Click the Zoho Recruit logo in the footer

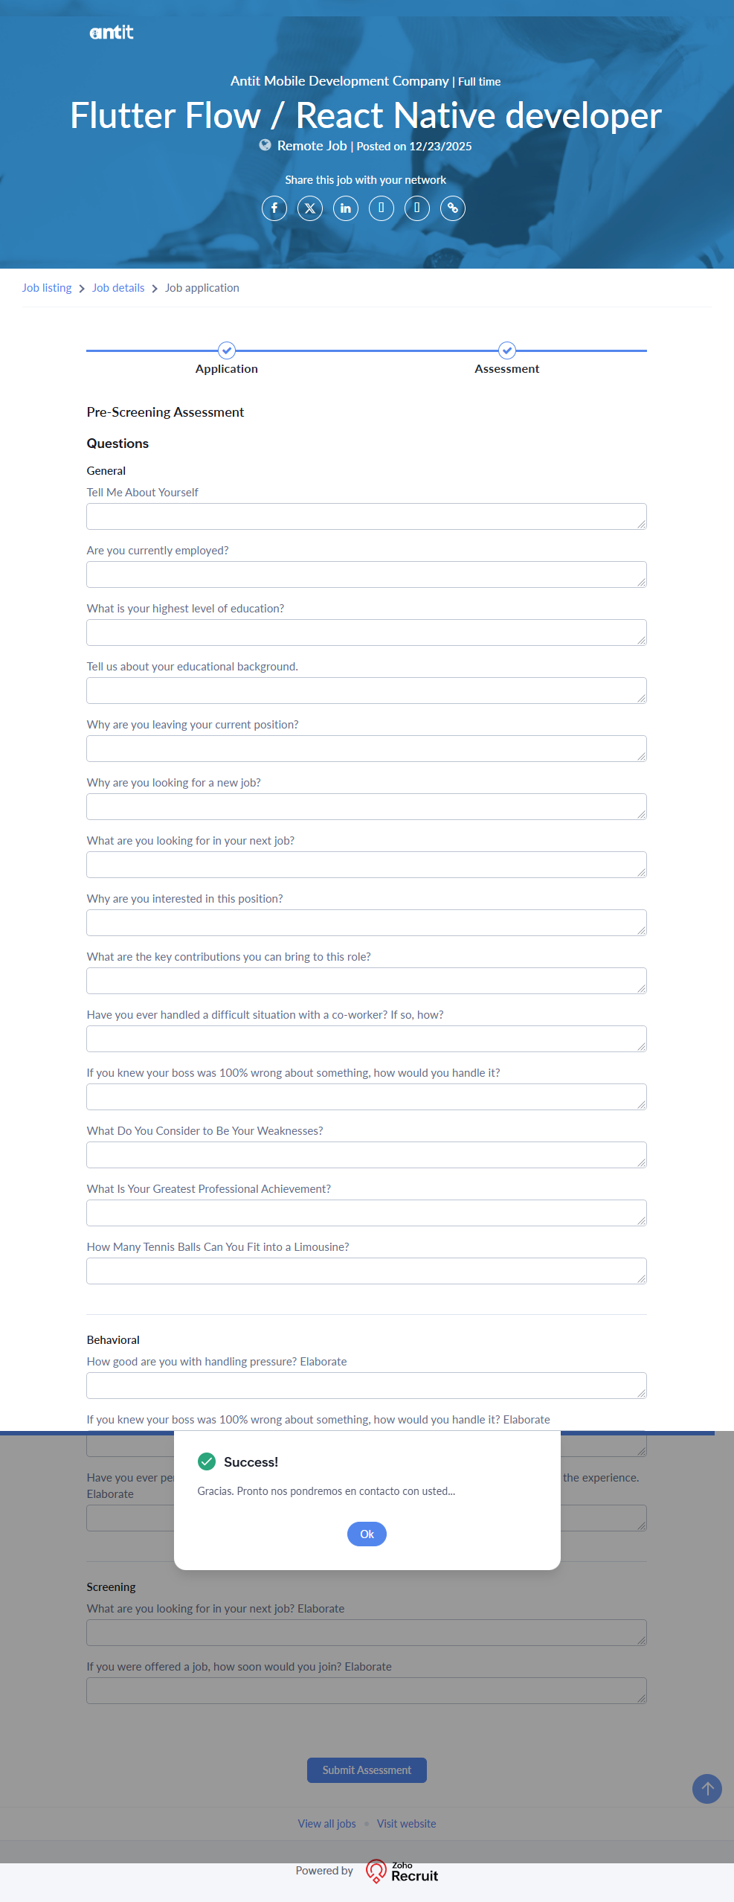(x=402, y=1871)
